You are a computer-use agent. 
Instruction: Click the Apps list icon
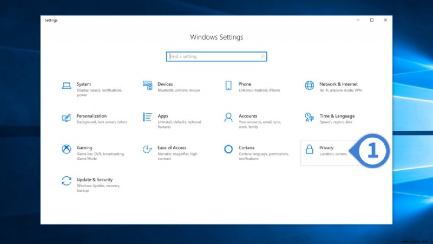click(x=147, y=117)
